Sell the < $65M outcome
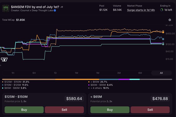Image resolution: width=176 pixels, height=117 pixels. [150, 110]
